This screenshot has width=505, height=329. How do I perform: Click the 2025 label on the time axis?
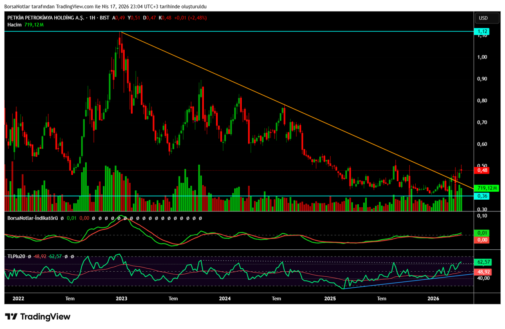coord(330,298)
